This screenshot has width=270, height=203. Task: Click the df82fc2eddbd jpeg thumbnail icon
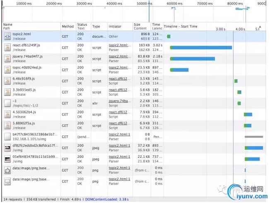[x=7, y=148]
